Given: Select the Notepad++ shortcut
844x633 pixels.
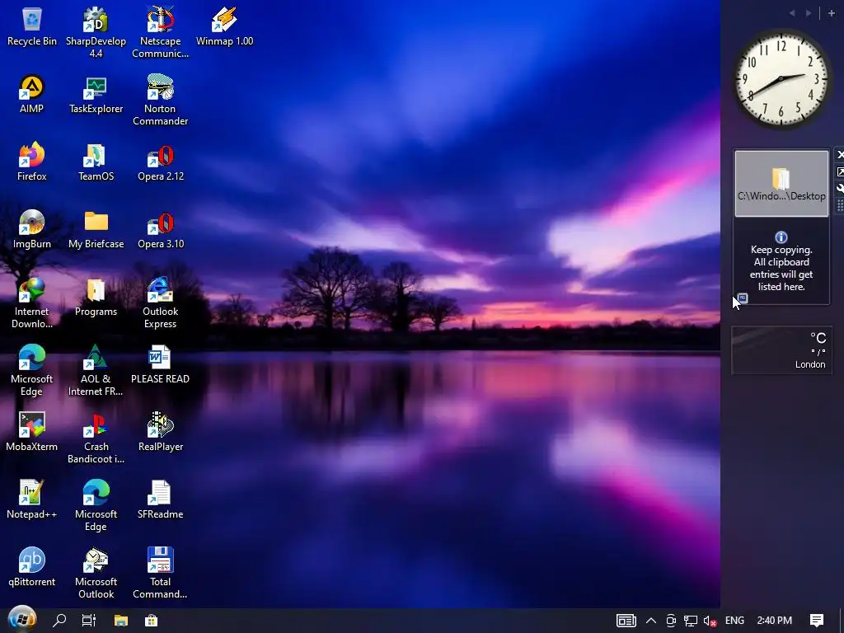Looking at the screenshot, I should (32, 500).
